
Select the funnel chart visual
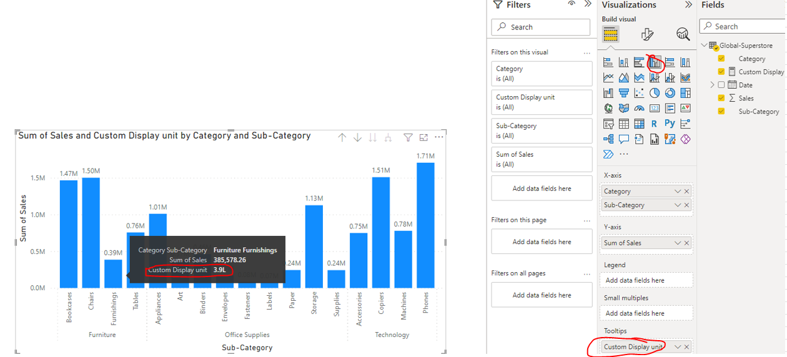[624, 93]
